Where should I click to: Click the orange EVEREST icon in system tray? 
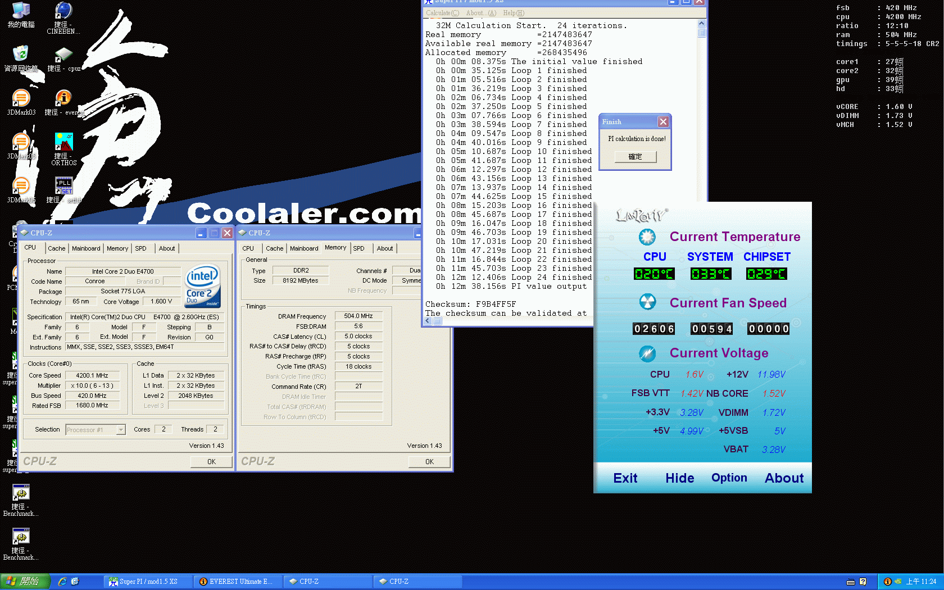point(888,582)
